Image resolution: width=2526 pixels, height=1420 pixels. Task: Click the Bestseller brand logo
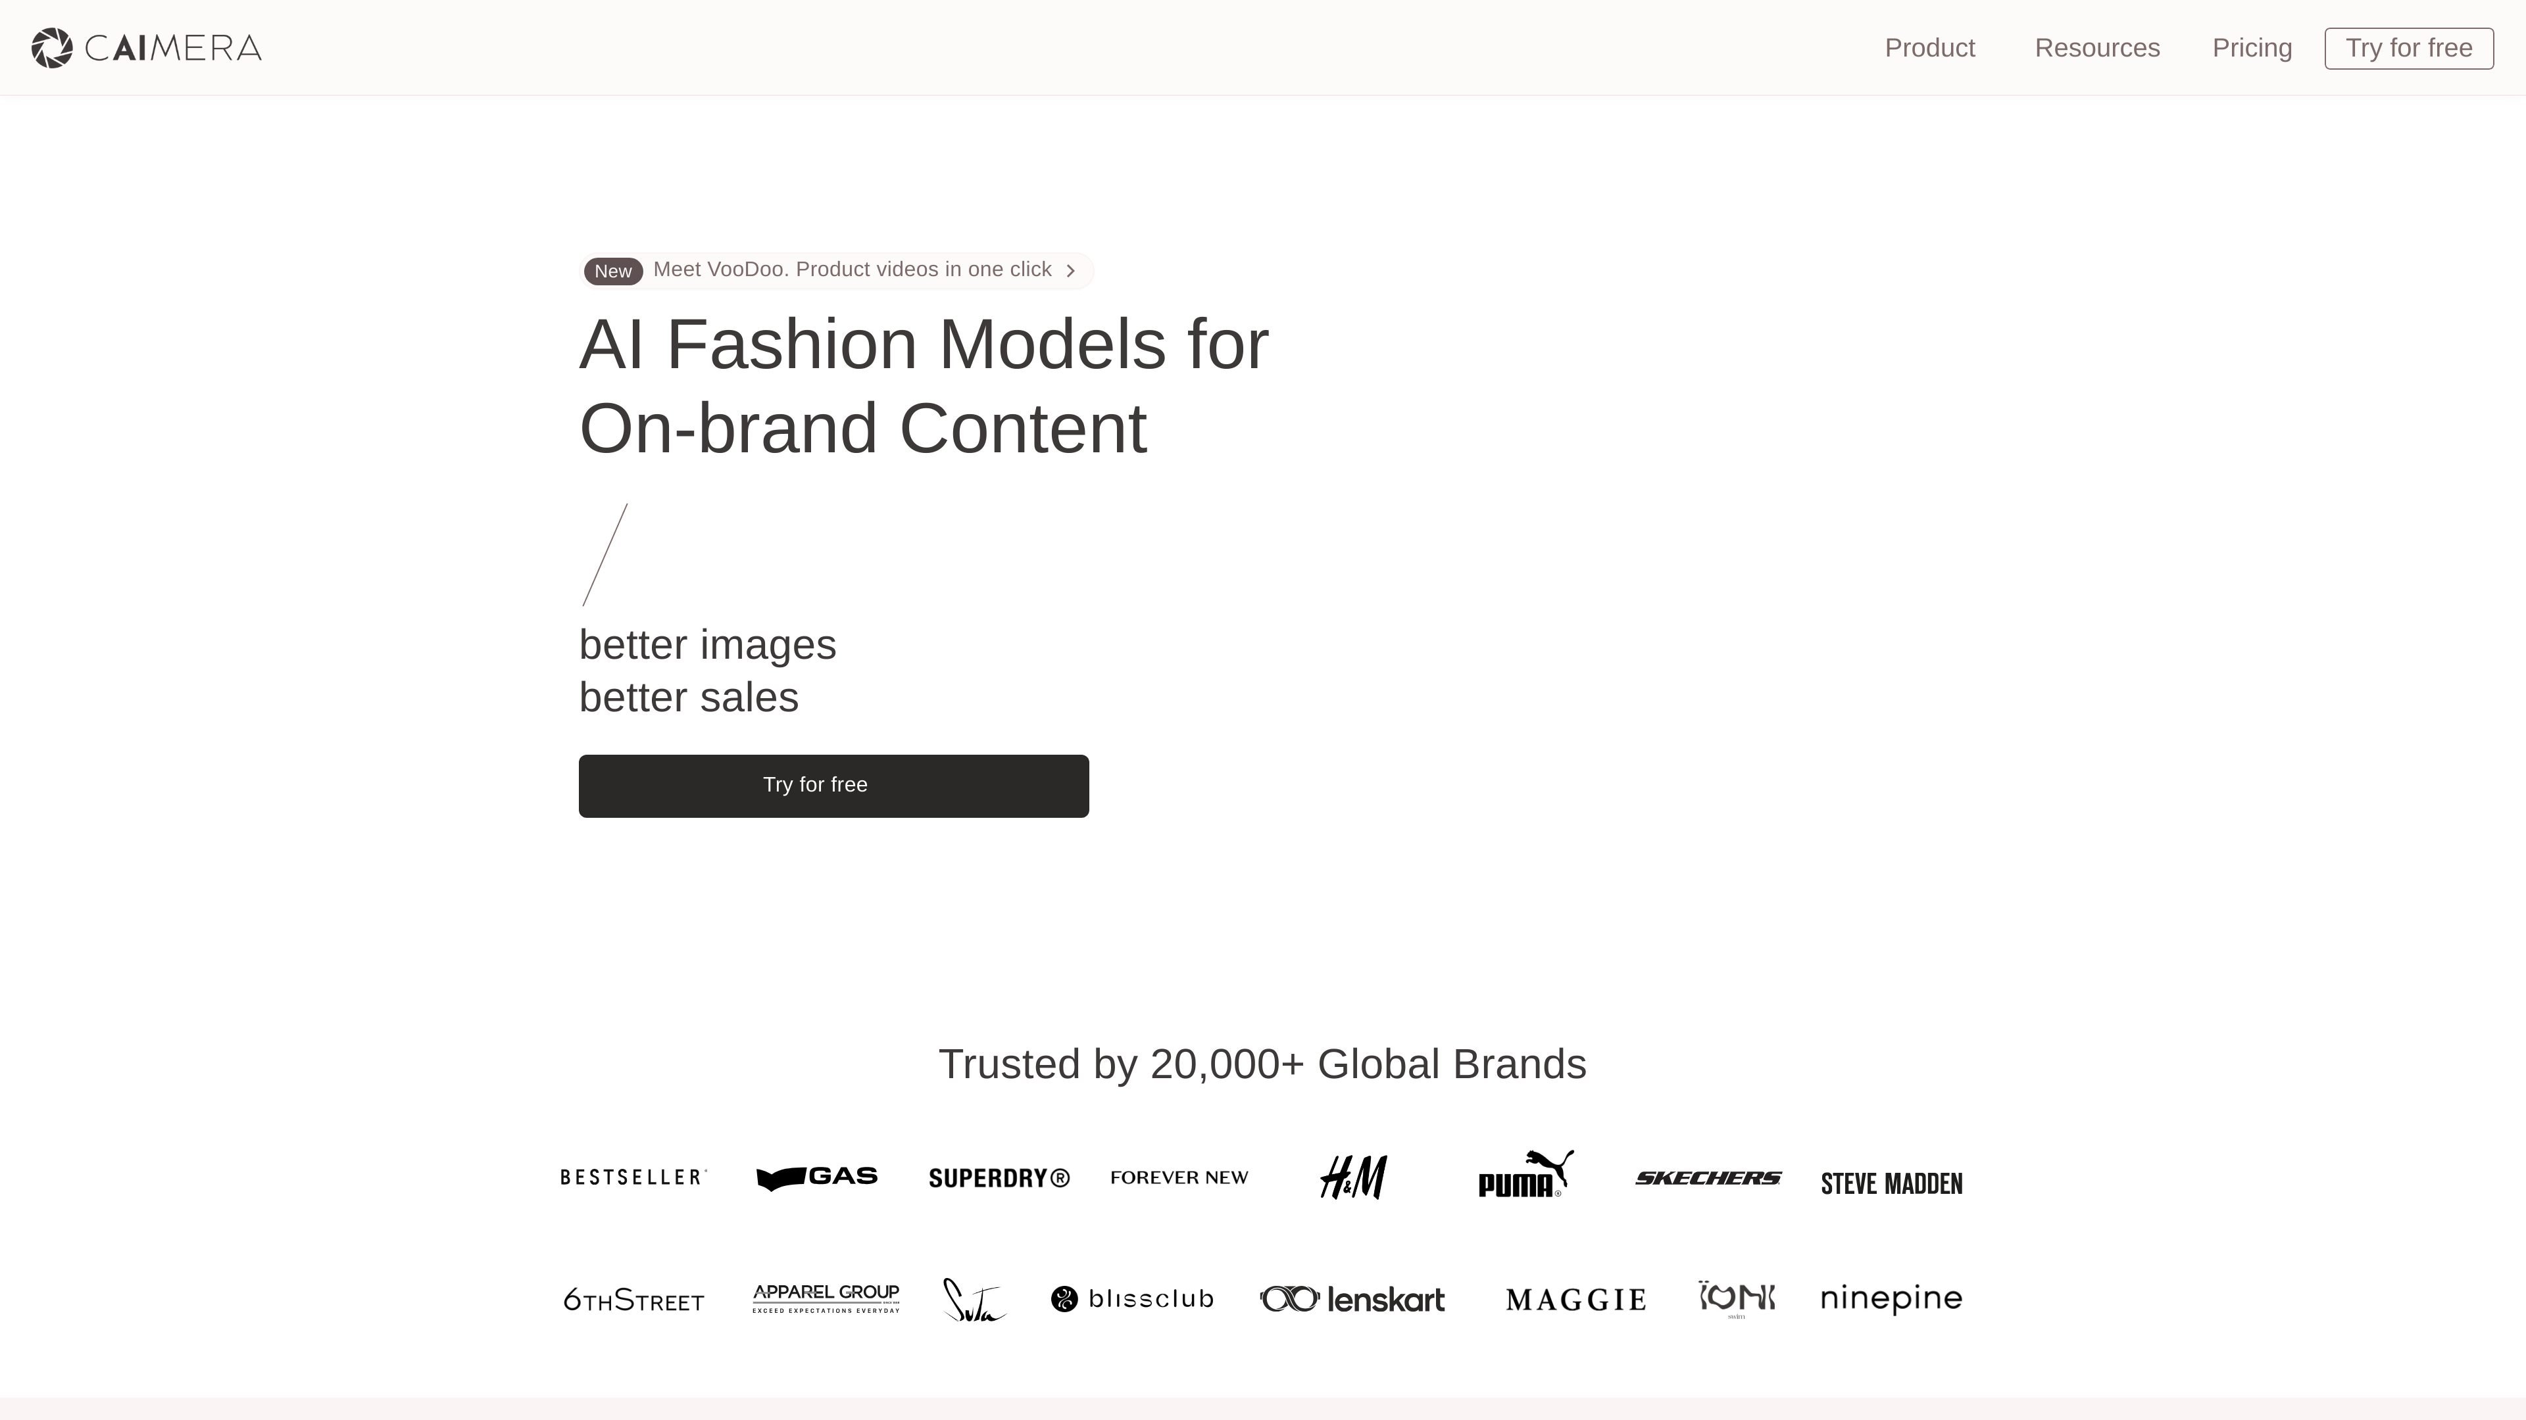[x=633, y=1177]
